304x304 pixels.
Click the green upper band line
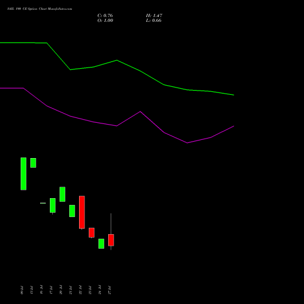[x=117, y=60]
